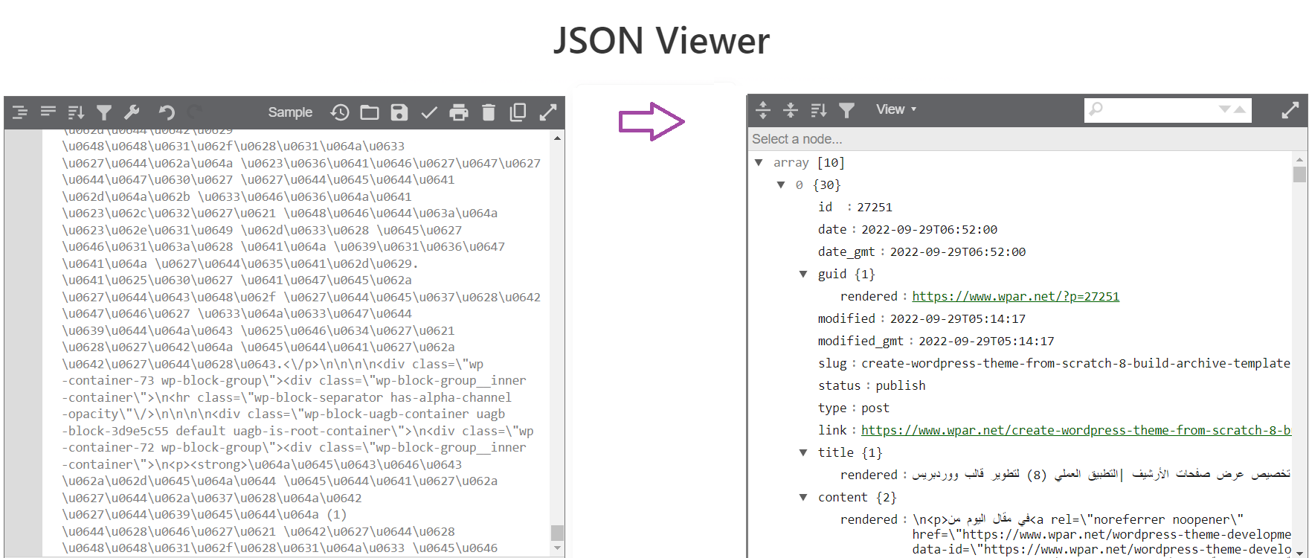The height and width of the screenshot is (558, 1309).
Task: Click left editor scrollbar up arrow
Action: pyautogui.click(x=558, y=138)
